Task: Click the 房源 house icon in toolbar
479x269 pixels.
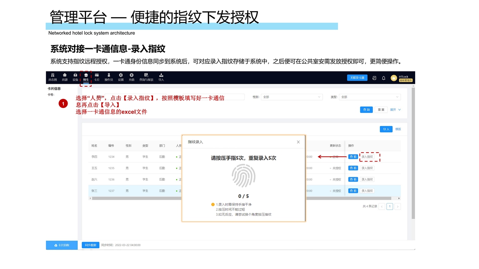Action: click(65, 75)
